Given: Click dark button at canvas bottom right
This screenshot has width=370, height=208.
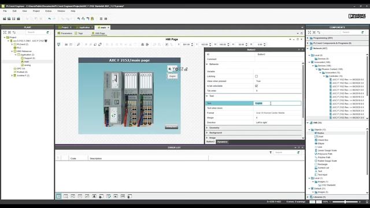Looking at the screenshot, I should coord(171,127).
